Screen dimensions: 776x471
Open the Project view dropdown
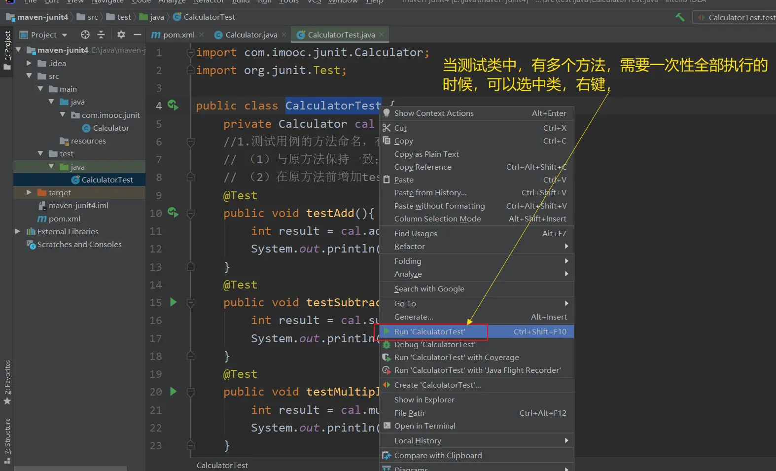coord(65,35)
